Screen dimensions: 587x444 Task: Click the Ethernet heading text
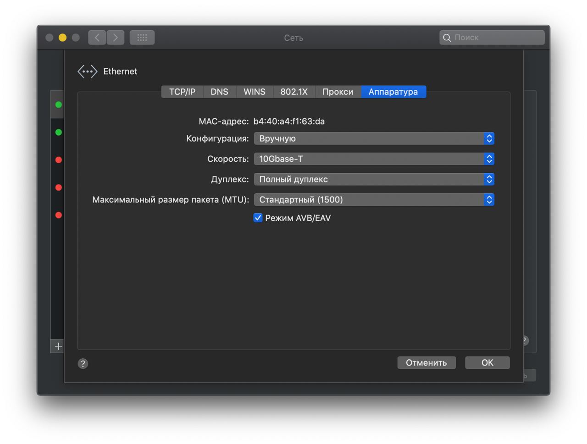point(120,71)
